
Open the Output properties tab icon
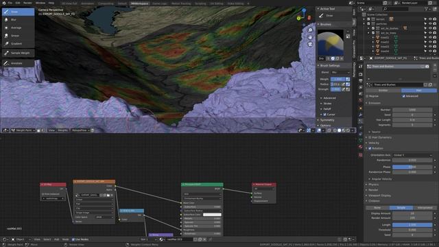click(361, 80)
